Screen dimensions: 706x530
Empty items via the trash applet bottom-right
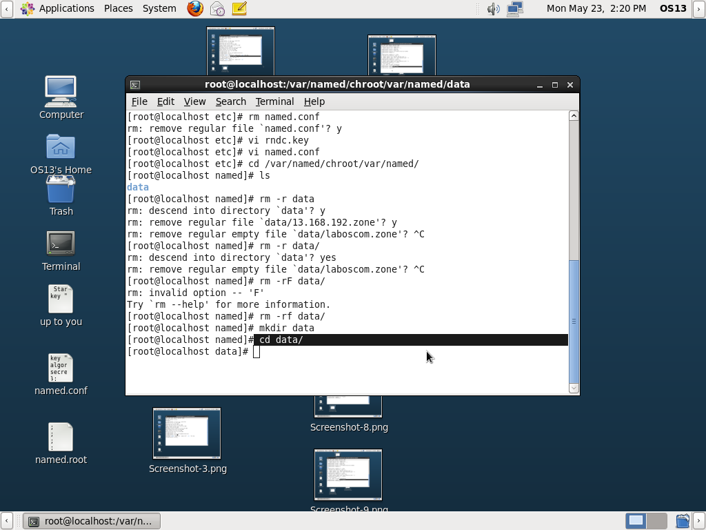(683, 521)
